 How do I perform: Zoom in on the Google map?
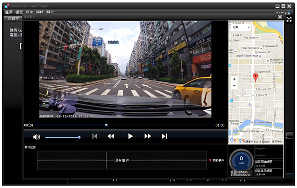click(x=234, y=79)
